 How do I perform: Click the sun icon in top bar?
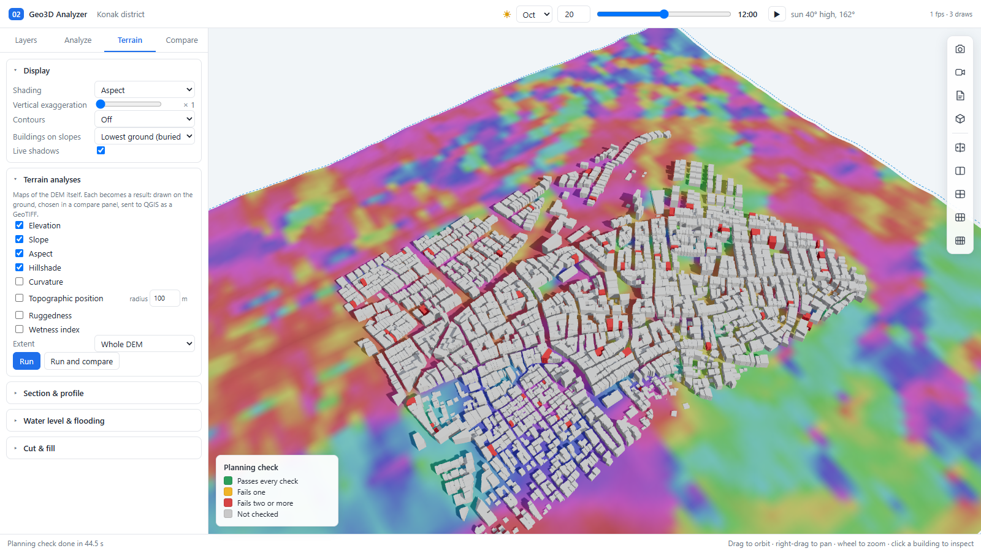tap(507, 14)
